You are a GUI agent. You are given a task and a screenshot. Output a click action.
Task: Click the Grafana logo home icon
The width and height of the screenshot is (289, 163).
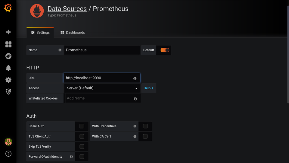click(x=8, y=8)
